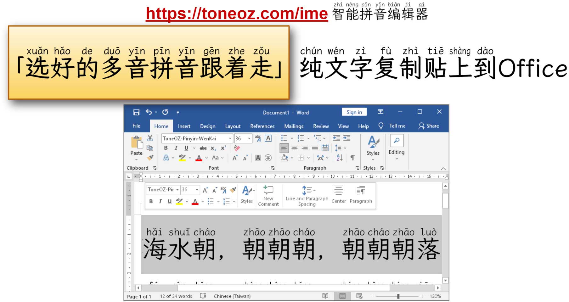Toggle Bold in ribbon Font group
Image resolution: width=569 pixels, height=302 pixels.
(166, 148)
